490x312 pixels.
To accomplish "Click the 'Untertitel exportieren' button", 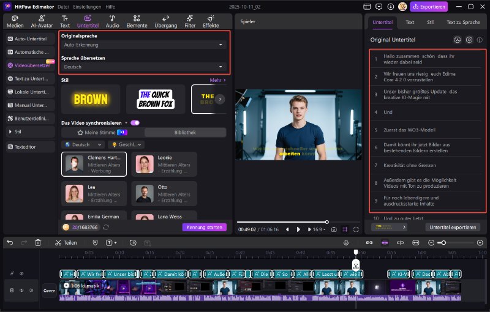I will click(453, 227).
